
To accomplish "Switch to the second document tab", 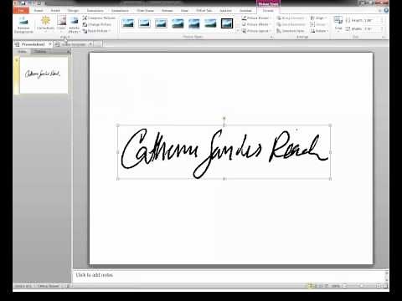I will [x=73, y=44].
